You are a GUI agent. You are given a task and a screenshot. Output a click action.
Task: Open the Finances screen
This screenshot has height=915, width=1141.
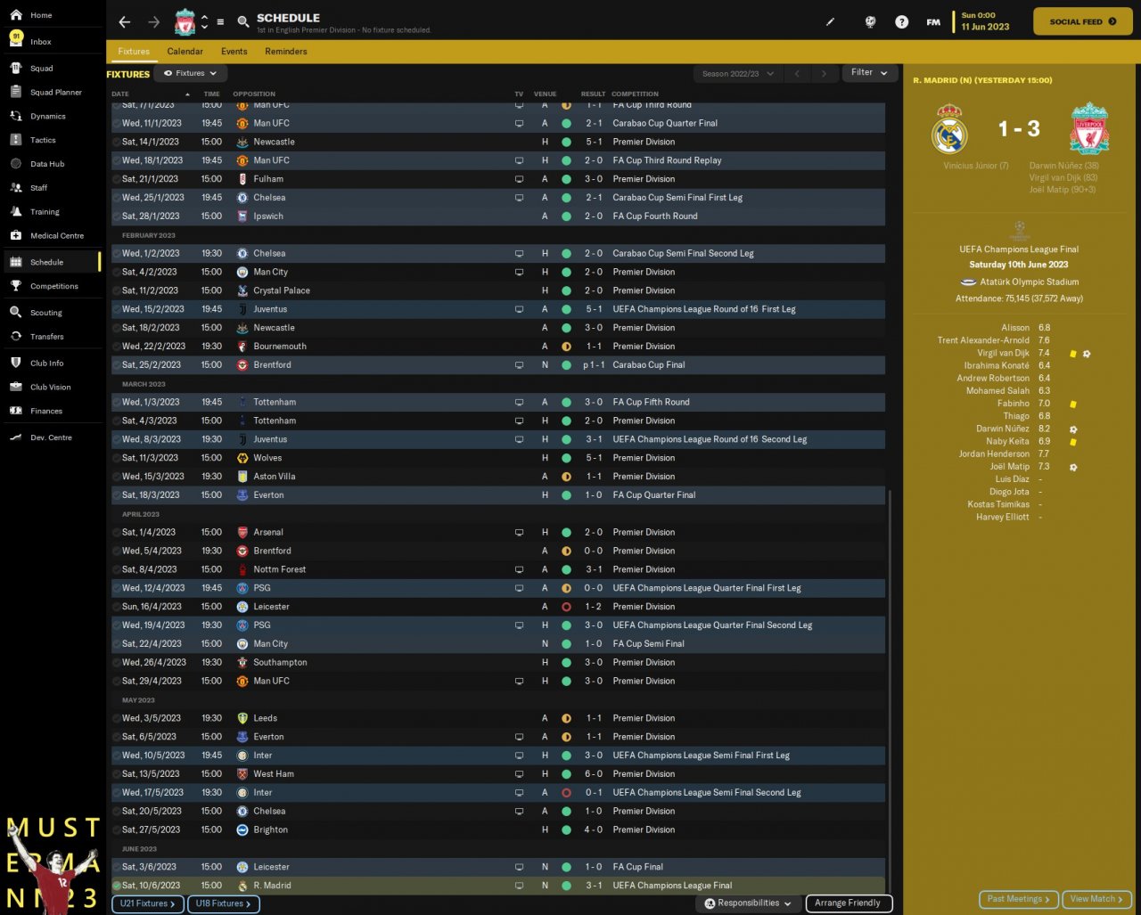pyautogui.click(x=53, y=411)
